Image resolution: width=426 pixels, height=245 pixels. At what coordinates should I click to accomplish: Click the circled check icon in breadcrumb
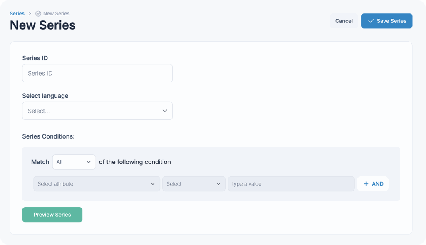[38, 14]
